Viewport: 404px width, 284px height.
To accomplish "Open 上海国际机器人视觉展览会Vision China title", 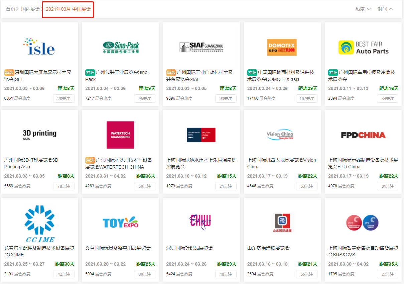I will pos(282,163).
